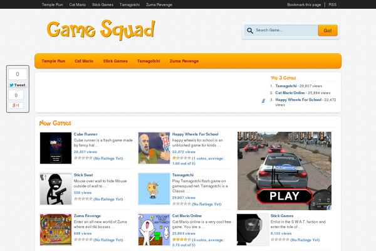Select Stick Games in orange navigation bar
The height and width of the screenshot is (251, 376).
115,61
